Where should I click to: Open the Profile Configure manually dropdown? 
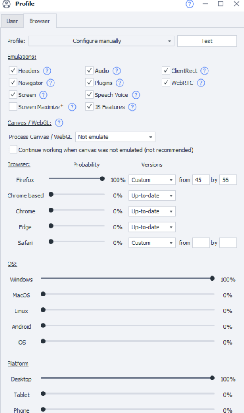click(x=101, y=41)
